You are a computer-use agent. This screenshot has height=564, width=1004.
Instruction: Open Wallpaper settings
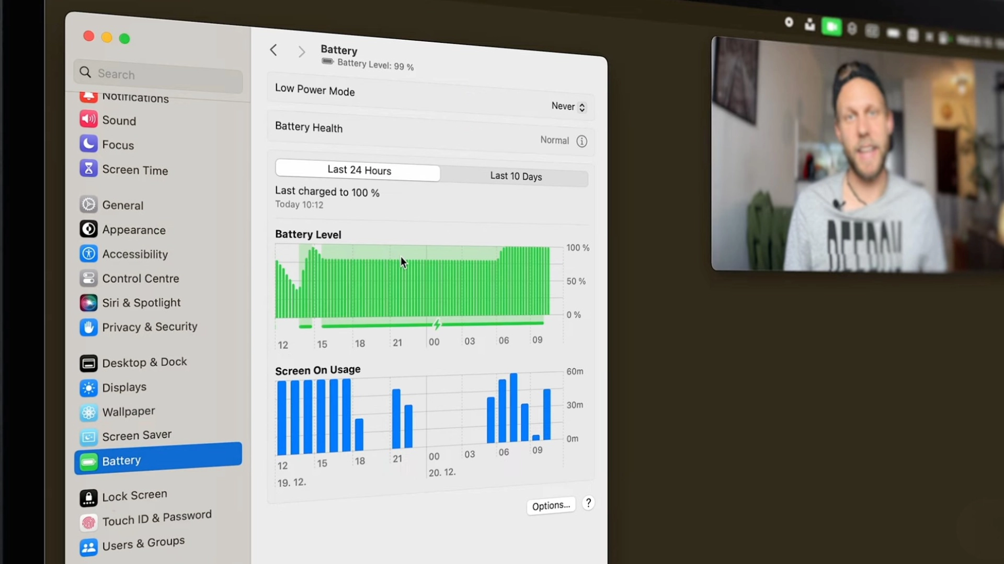point(128,411)
